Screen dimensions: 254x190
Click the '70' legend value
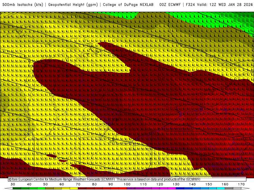pyautogui.click(x=78, y=184)
